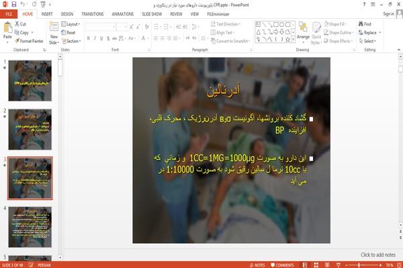Screen dimensions: 403x268
Task: Toggle Bold formatting
Action: tap(89, 38)
